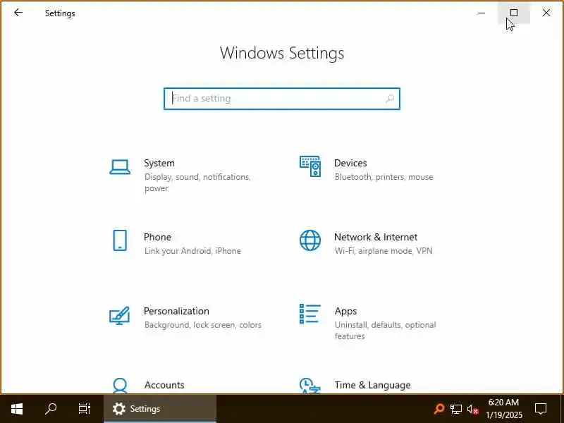564x423 pixels.
Task: Open the Devices keyboard and speaker icon
Action: click(x=310, y=166)
